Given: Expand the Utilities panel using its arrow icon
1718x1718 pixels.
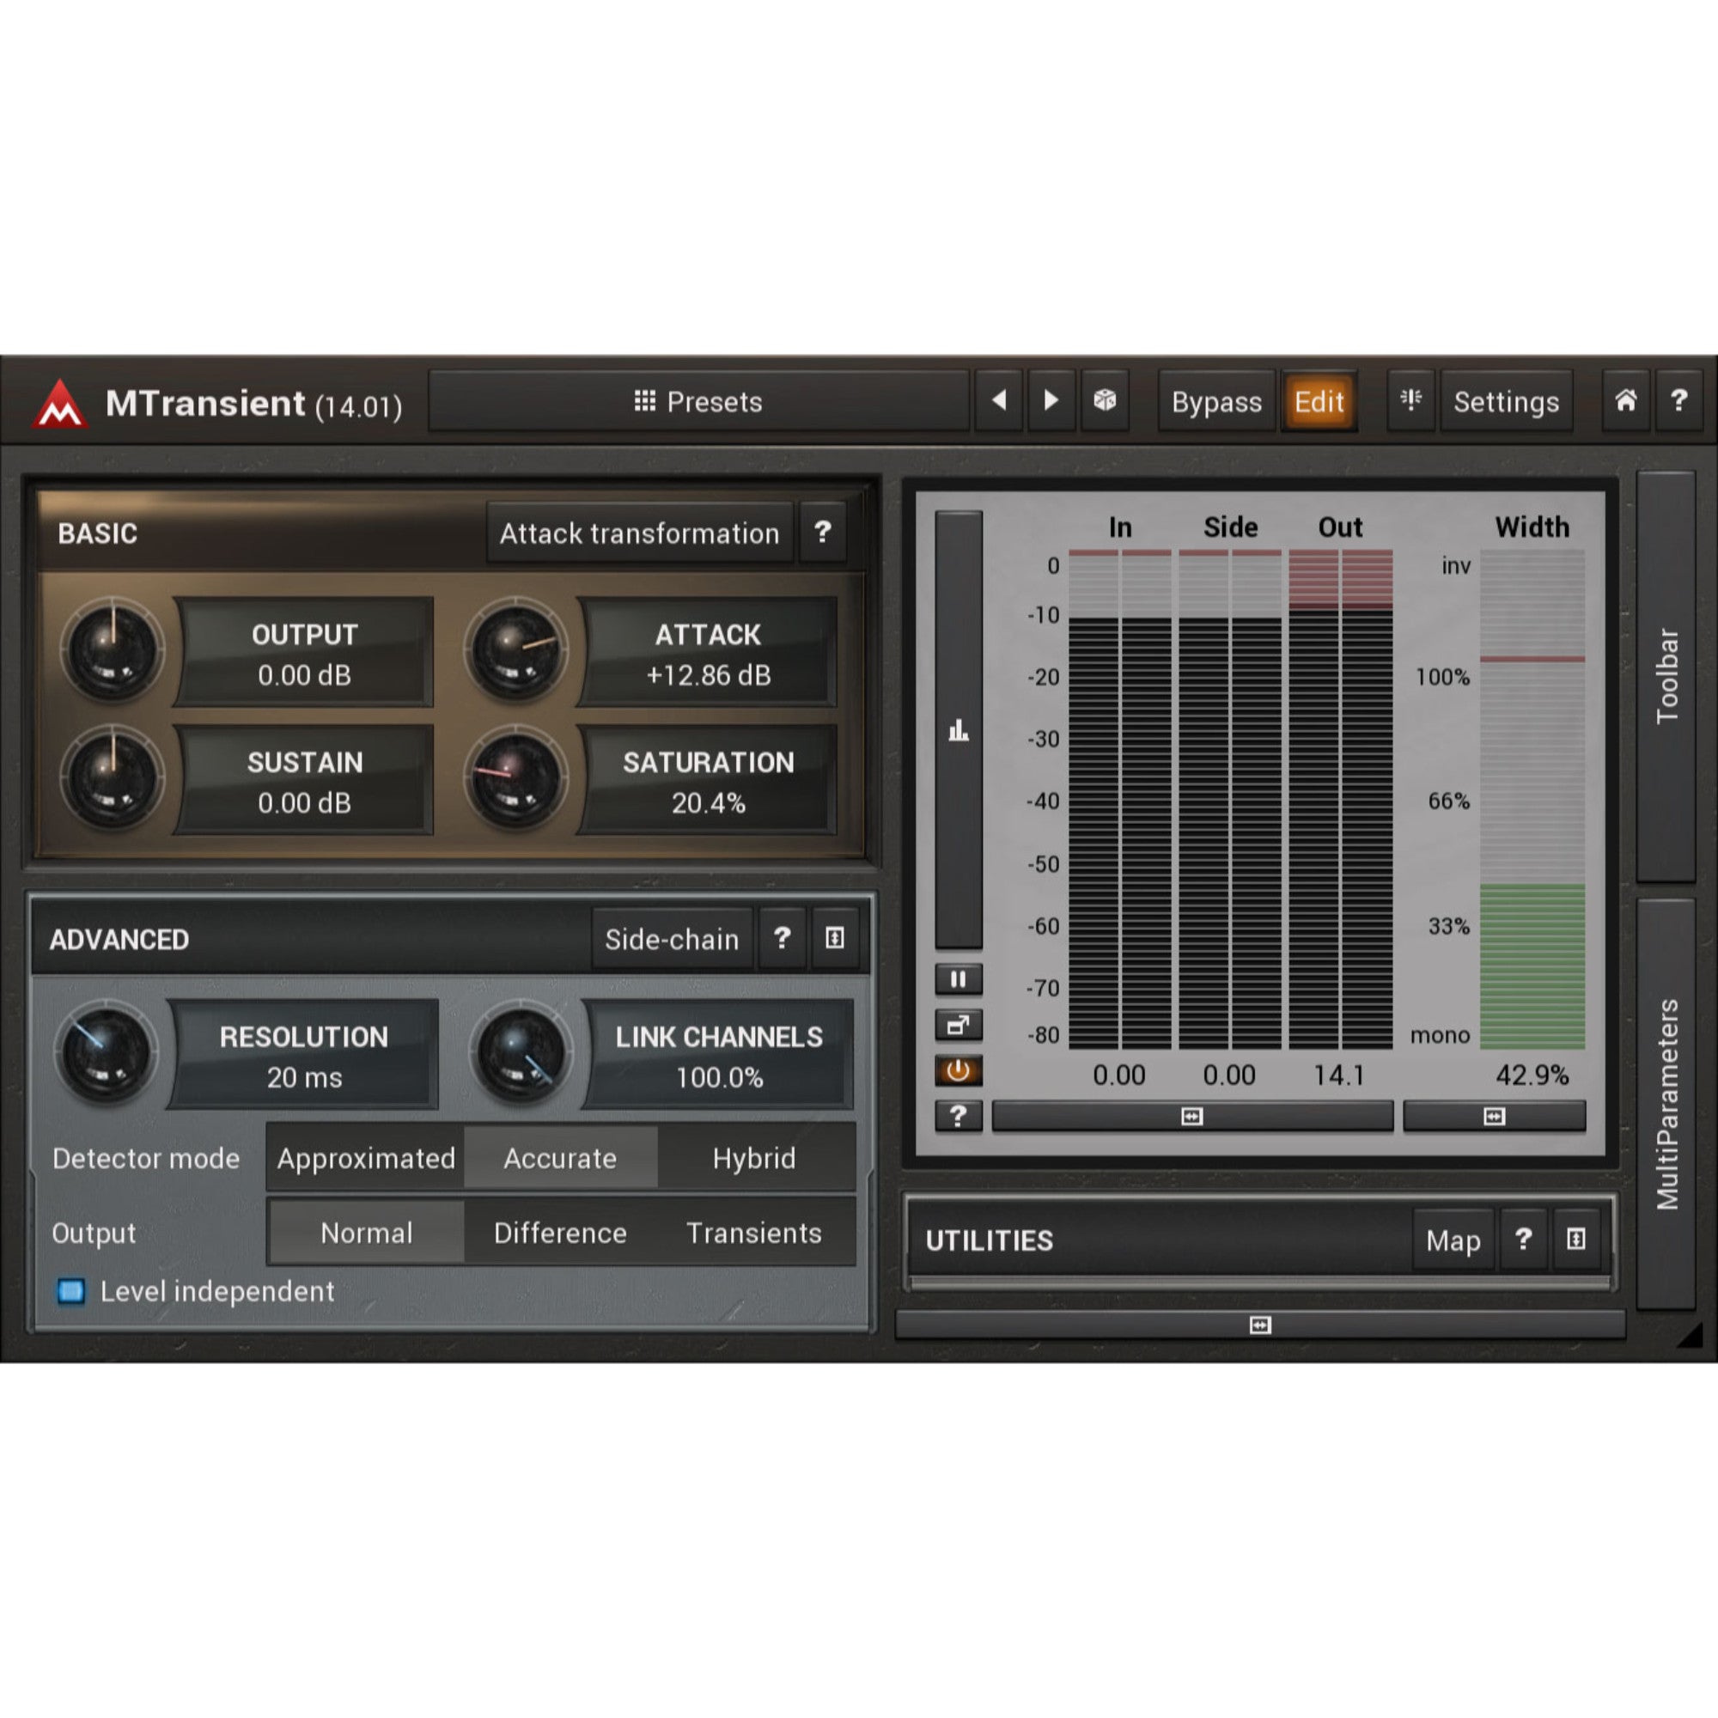Looking at the screenshot, I should pyautogui.click(x=1575, y=1240).
